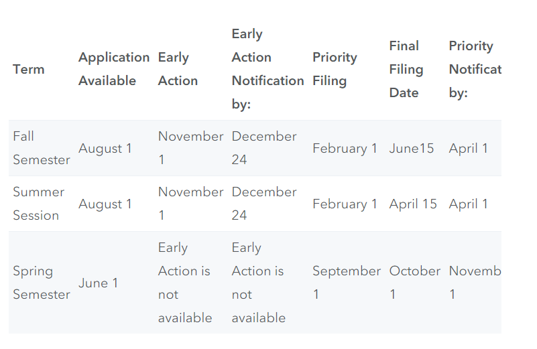Click the "October 1" final filing cell
Image resolution: width=537 pixels, height=349 pixels.
click(x=414, y=283)
